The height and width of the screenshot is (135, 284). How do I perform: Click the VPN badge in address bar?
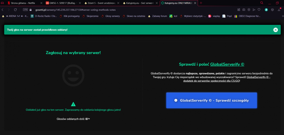[x=25, y=10]
